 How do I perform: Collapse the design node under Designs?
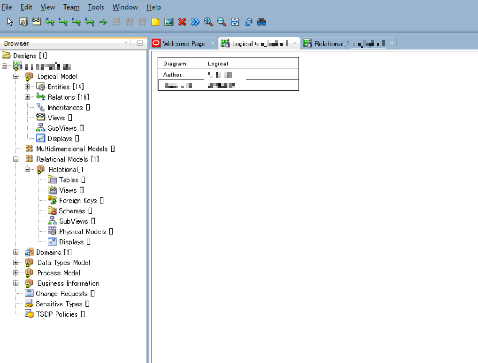click(x=4, y=66)
